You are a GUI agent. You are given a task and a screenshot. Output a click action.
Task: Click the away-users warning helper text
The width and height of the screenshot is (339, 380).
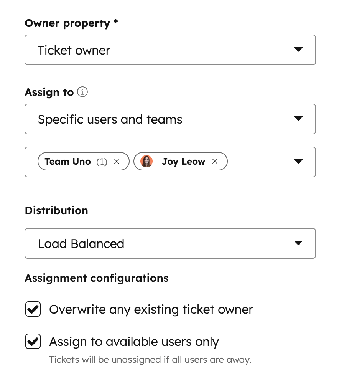click(x=150, y=360)
